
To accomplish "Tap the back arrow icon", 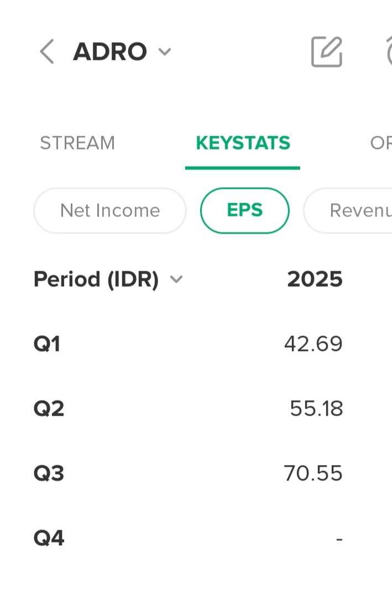I will coord(47,52).
